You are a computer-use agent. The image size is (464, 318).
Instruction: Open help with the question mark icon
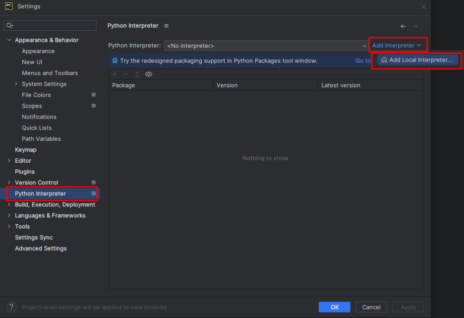click(11, 307)
